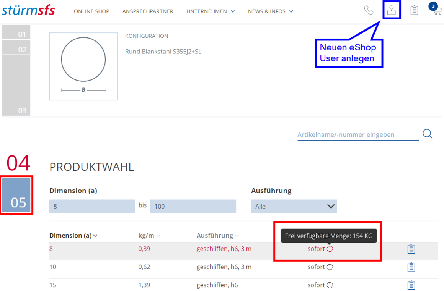
Task: Add dimension 10 row to clipboard list
Action: coord(411,267)
